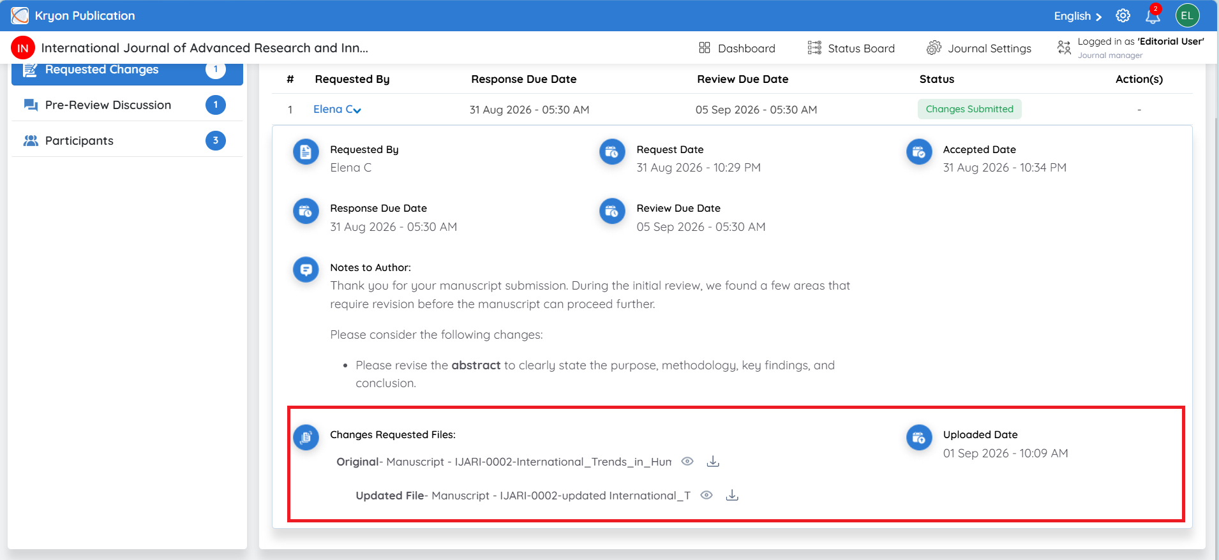Open the English language selector
The width and height of the screenshot is (1219, 560).
click(1077, 16)
